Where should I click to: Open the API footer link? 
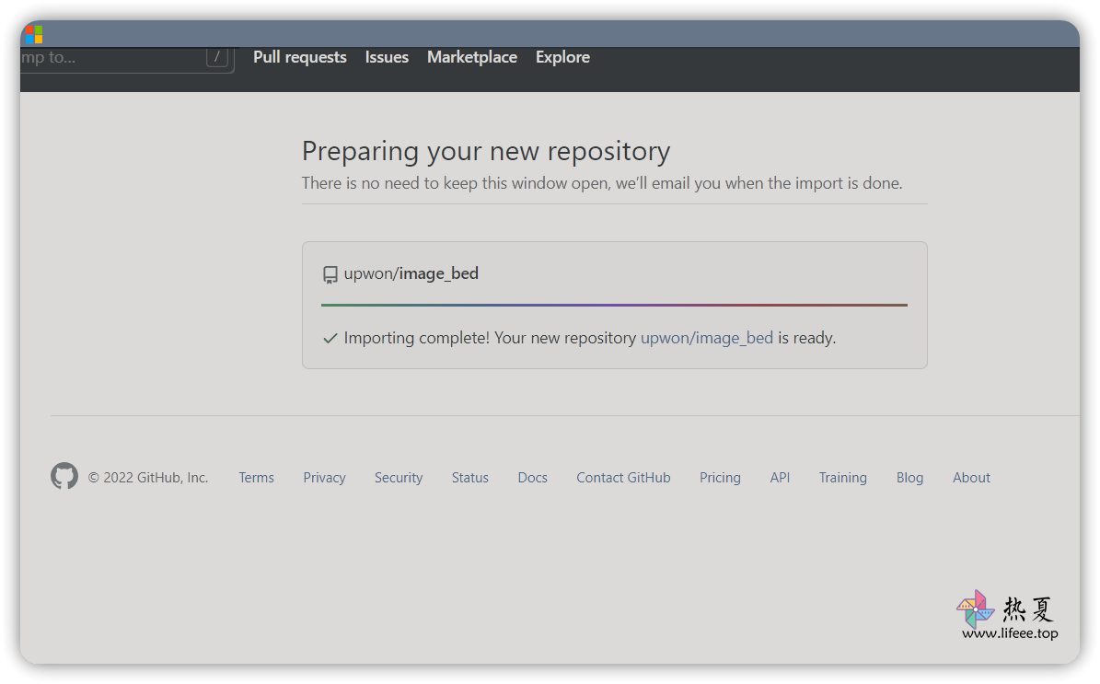[780, 477]
